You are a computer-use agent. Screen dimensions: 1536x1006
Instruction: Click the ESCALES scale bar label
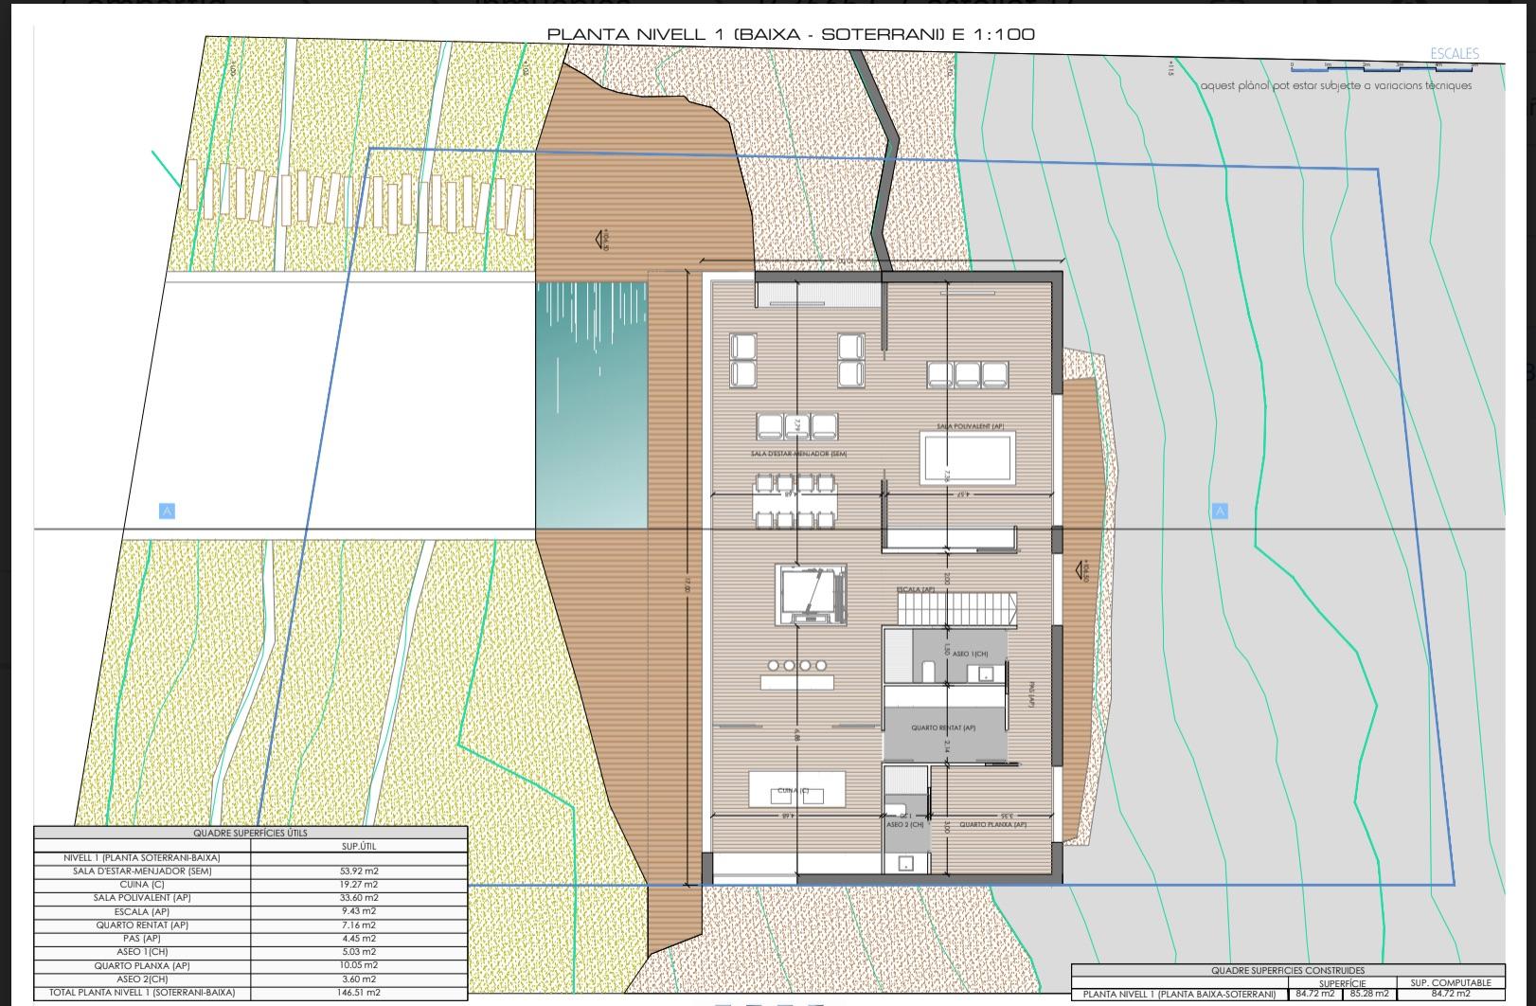(1454, 54)
